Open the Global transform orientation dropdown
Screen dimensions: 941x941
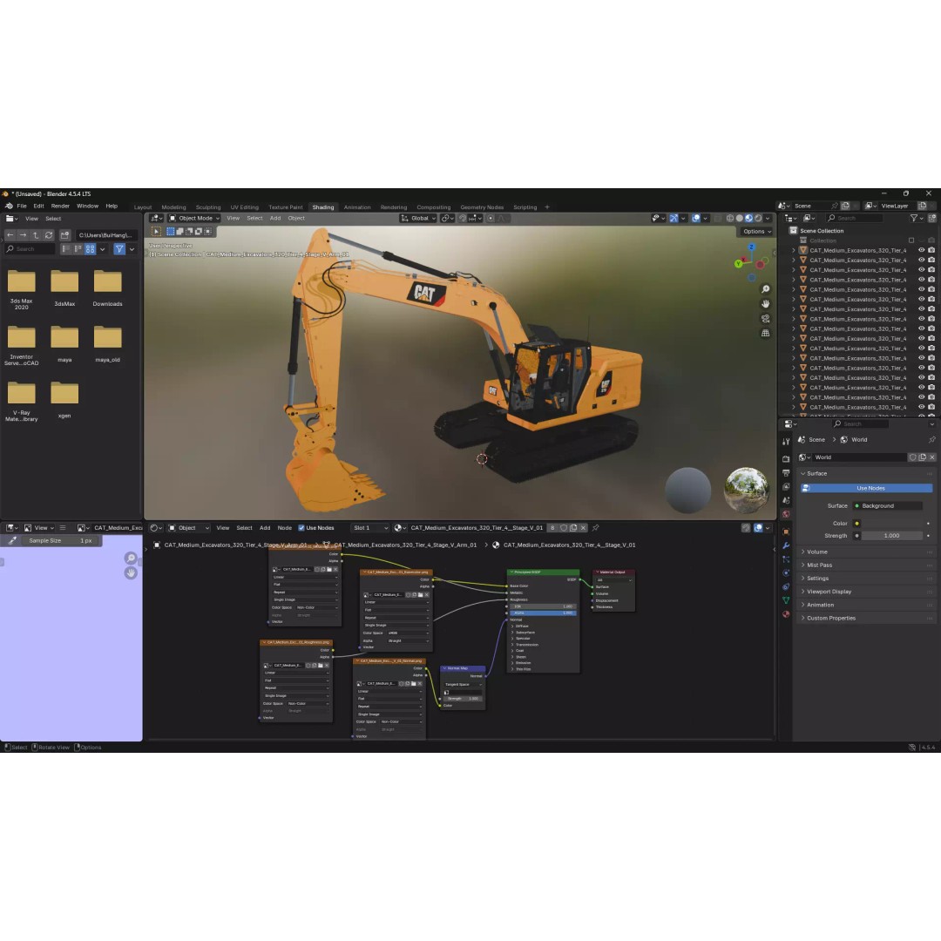point(418,219)
